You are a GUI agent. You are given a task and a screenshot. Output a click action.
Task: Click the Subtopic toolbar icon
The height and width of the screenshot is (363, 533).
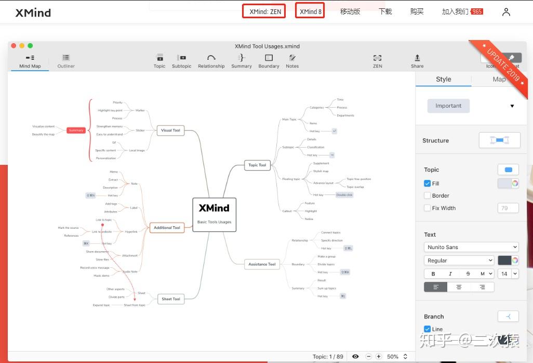[181, 61]
